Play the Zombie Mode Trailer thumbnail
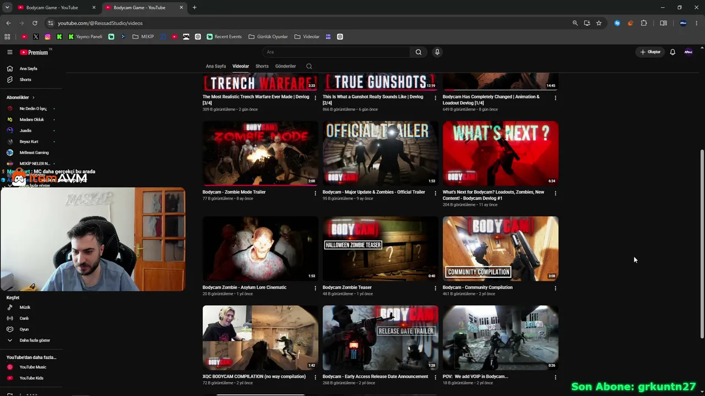 pos(261,153)
